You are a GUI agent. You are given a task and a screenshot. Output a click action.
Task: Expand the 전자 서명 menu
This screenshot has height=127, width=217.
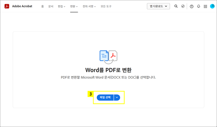pos(89,6)
